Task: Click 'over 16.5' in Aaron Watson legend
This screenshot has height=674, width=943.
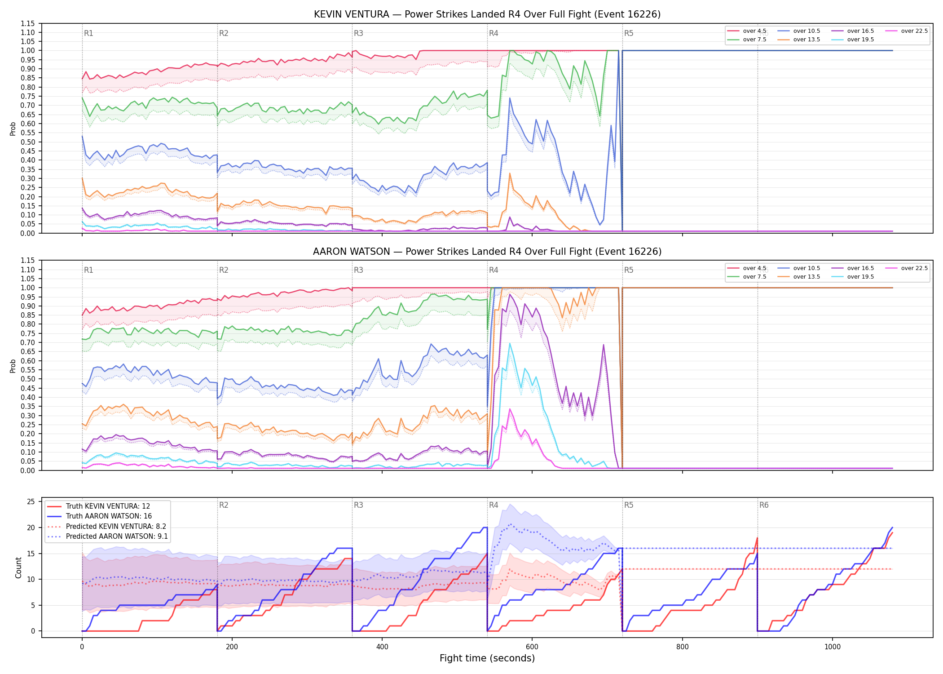Action: pos(860,268)
